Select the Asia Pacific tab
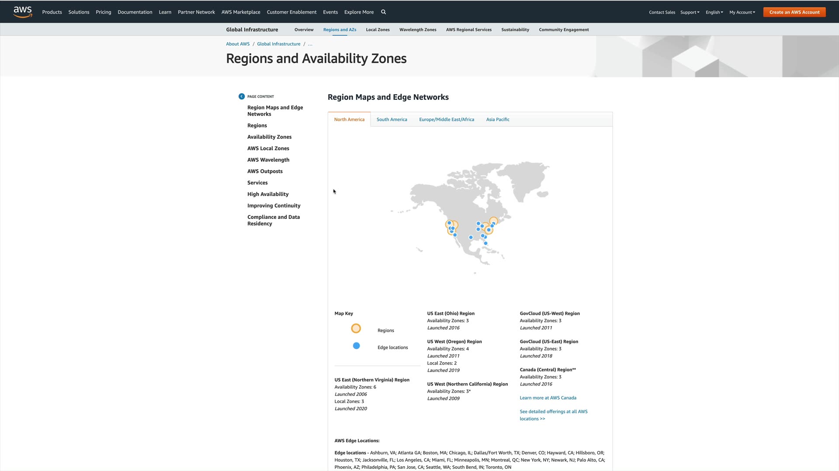 point(498,119)
